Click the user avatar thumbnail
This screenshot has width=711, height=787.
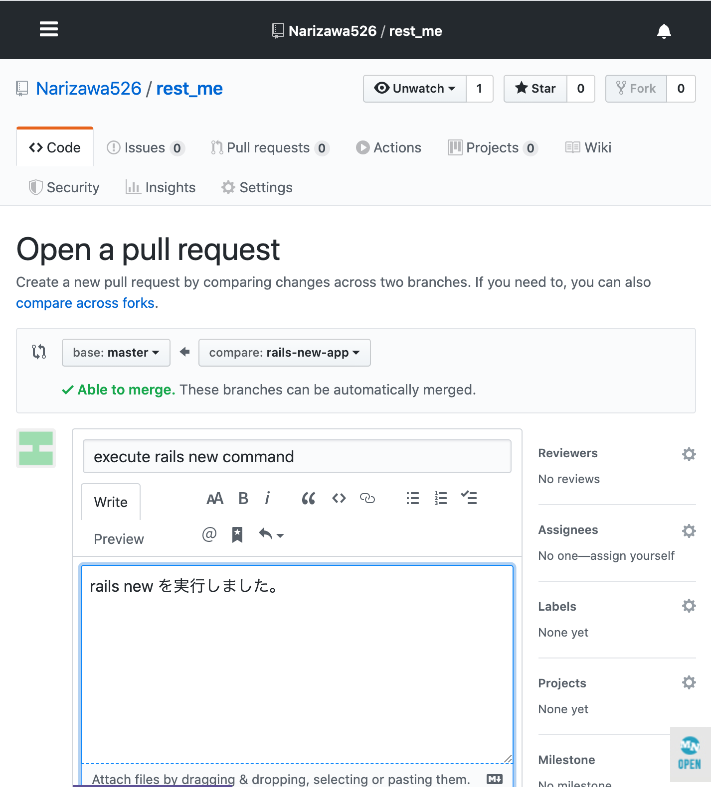point(36,448)
